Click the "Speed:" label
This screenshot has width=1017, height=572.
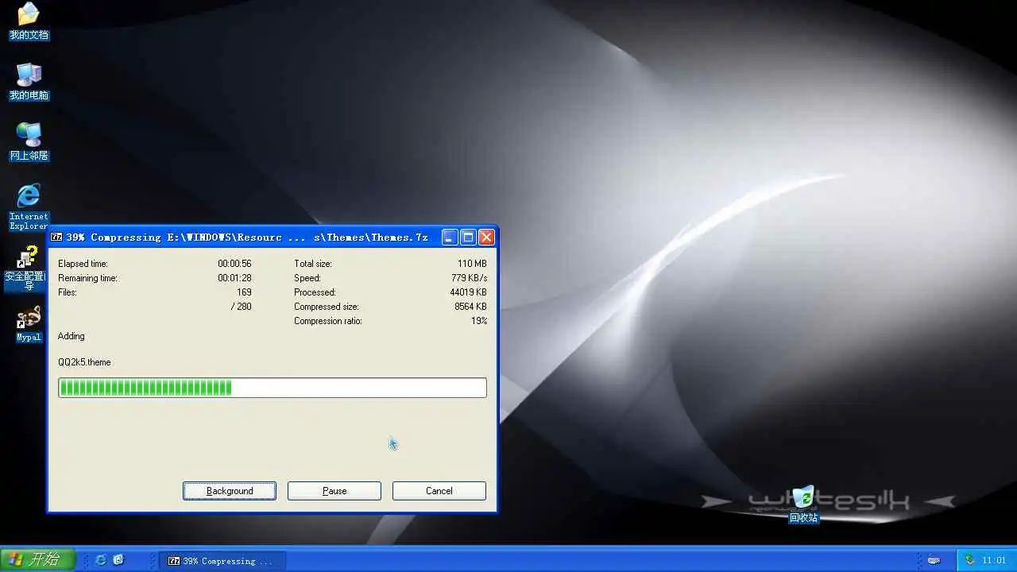[307, 278]
